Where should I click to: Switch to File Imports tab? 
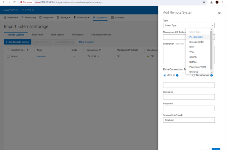coord(78,35)
